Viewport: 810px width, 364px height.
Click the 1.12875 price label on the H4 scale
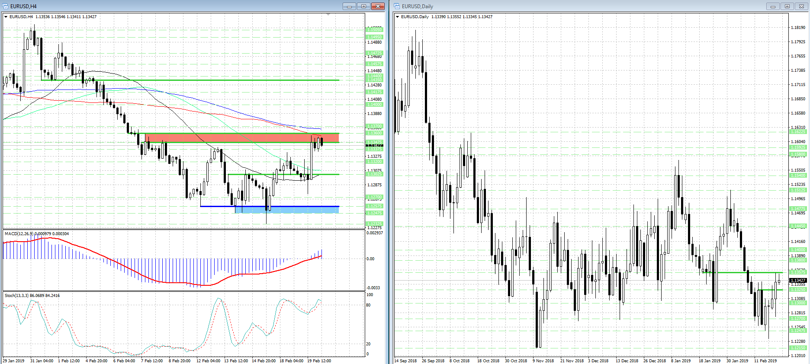(374, 185)
